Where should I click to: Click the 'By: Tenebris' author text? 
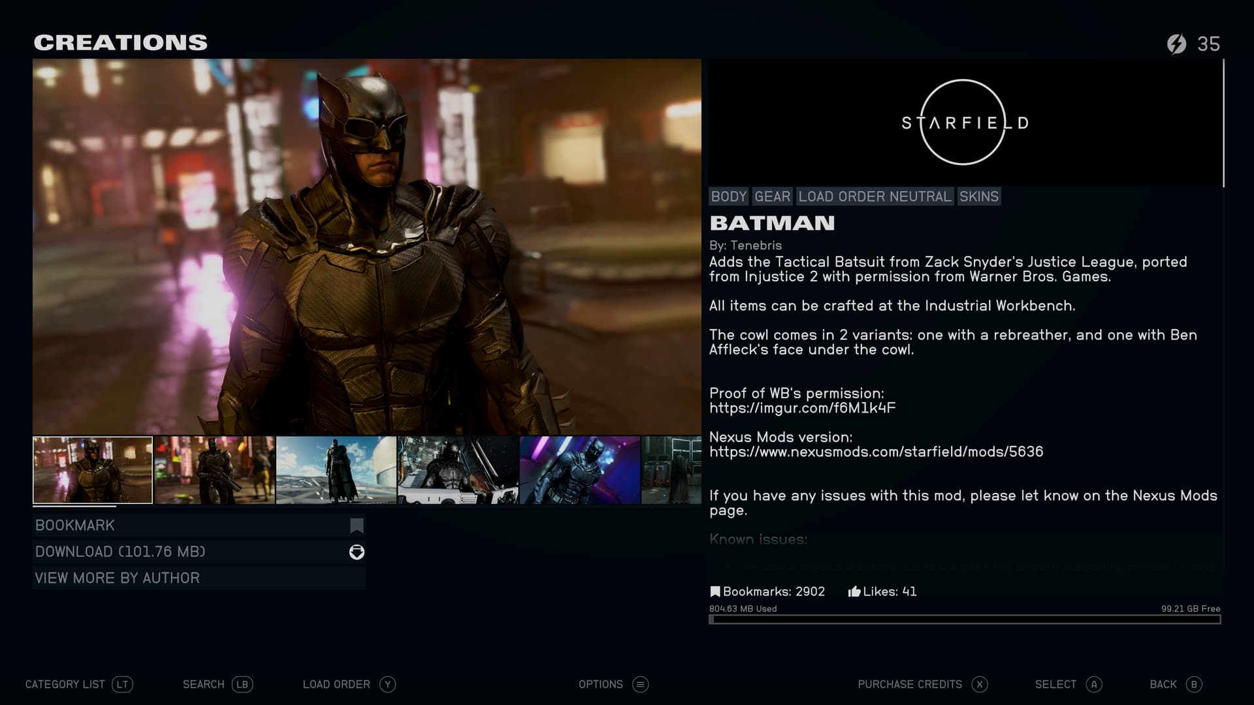745,245
